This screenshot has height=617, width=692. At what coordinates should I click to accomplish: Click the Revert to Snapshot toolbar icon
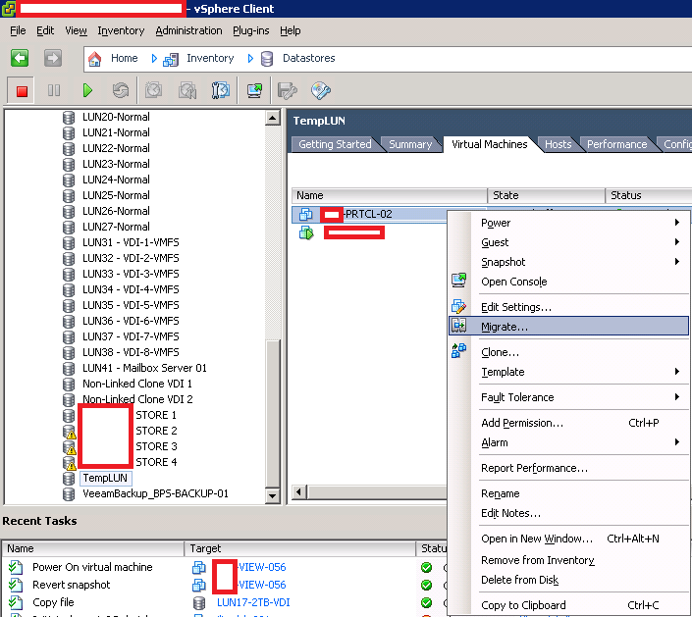(187, 91)
